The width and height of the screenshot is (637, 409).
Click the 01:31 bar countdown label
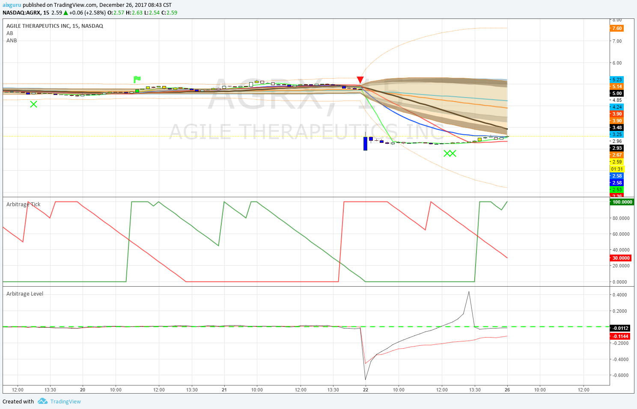tap(617, 169)
